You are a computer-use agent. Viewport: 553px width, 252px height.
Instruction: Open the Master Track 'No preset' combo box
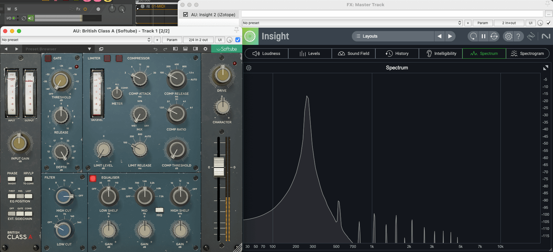tap(352, 23)
